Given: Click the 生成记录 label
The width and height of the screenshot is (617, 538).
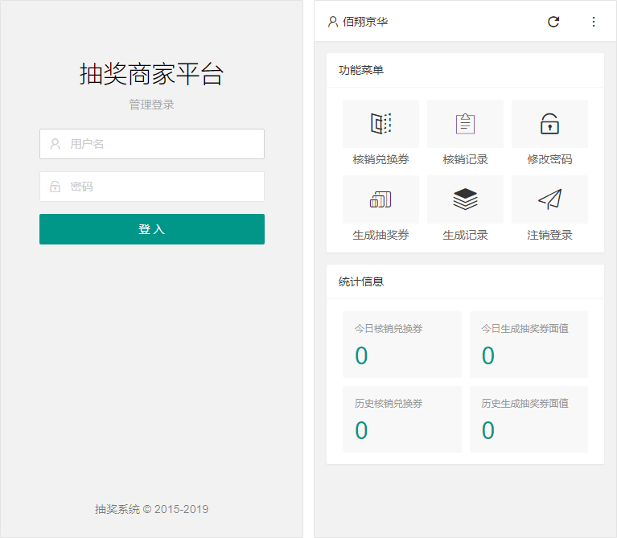Looking at the screenshot, I should 465,235.
